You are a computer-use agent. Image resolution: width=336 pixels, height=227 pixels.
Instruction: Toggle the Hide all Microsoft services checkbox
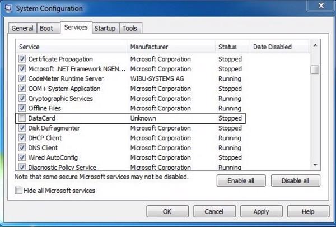(19, 191)
